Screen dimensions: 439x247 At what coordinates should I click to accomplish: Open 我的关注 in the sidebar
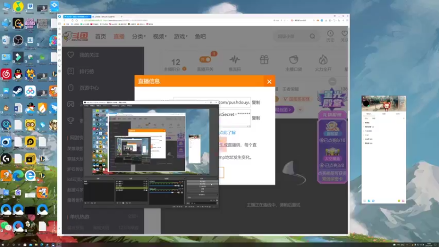(89, 55)
